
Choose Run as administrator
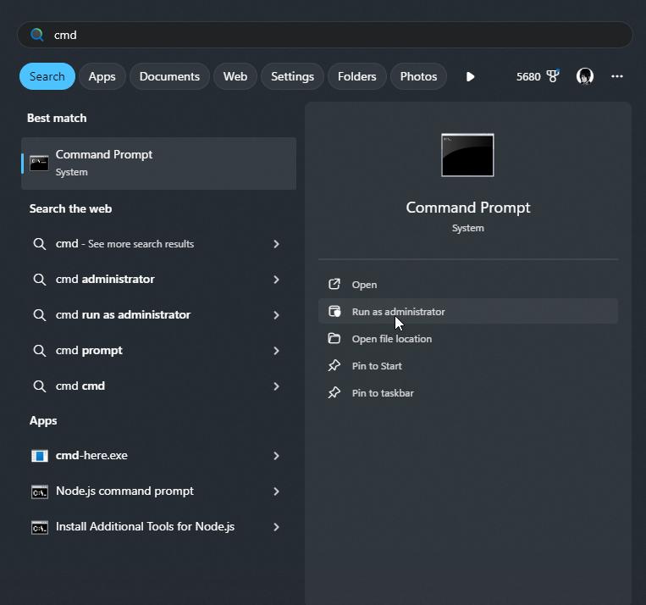[468, 311]
